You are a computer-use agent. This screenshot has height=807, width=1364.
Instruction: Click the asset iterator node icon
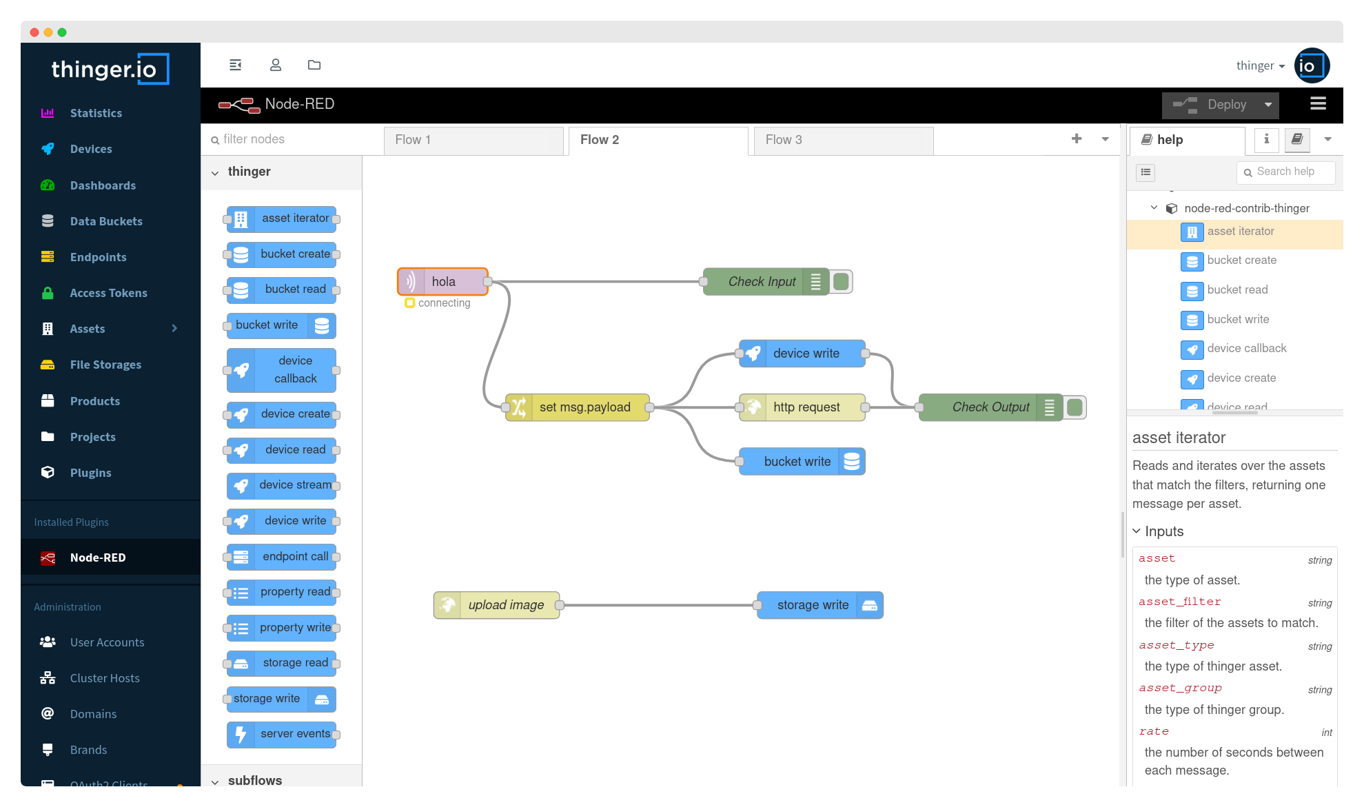click(241, 217)
